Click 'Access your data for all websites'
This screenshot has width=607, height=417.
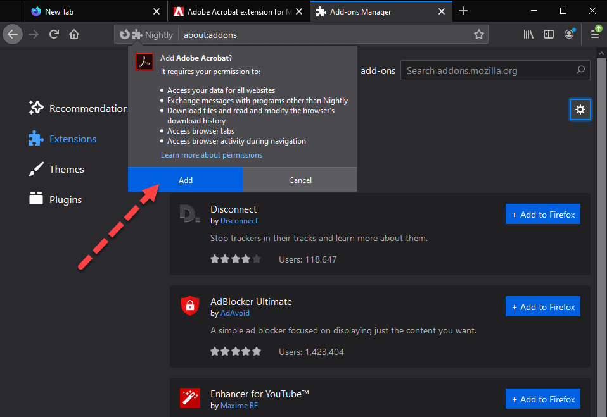[x=221, y=90]
